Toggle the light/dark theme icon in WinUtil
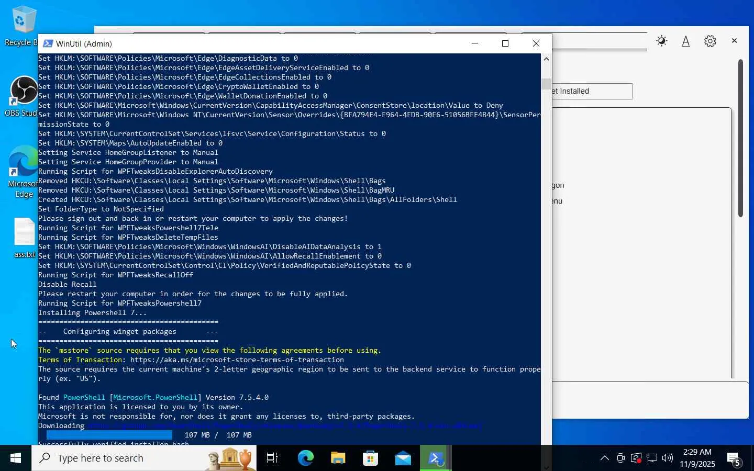 662,41
